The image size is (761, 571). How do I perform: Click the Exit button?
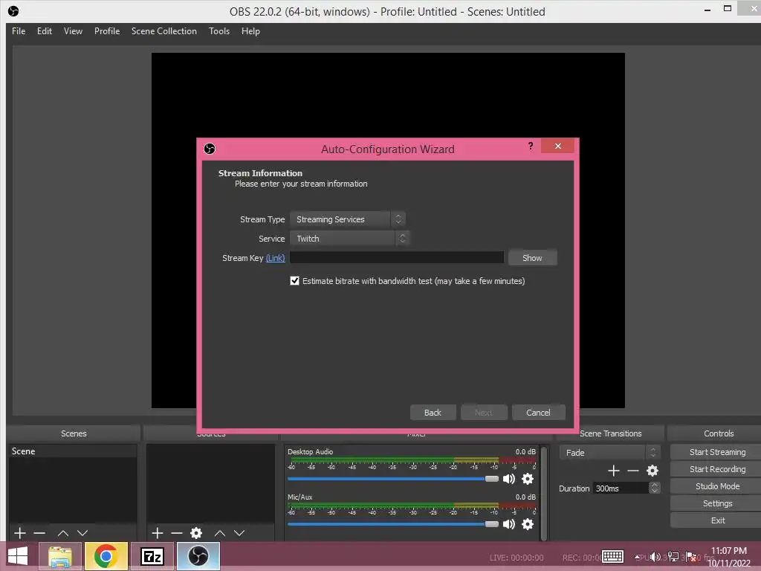pos(717,520)
